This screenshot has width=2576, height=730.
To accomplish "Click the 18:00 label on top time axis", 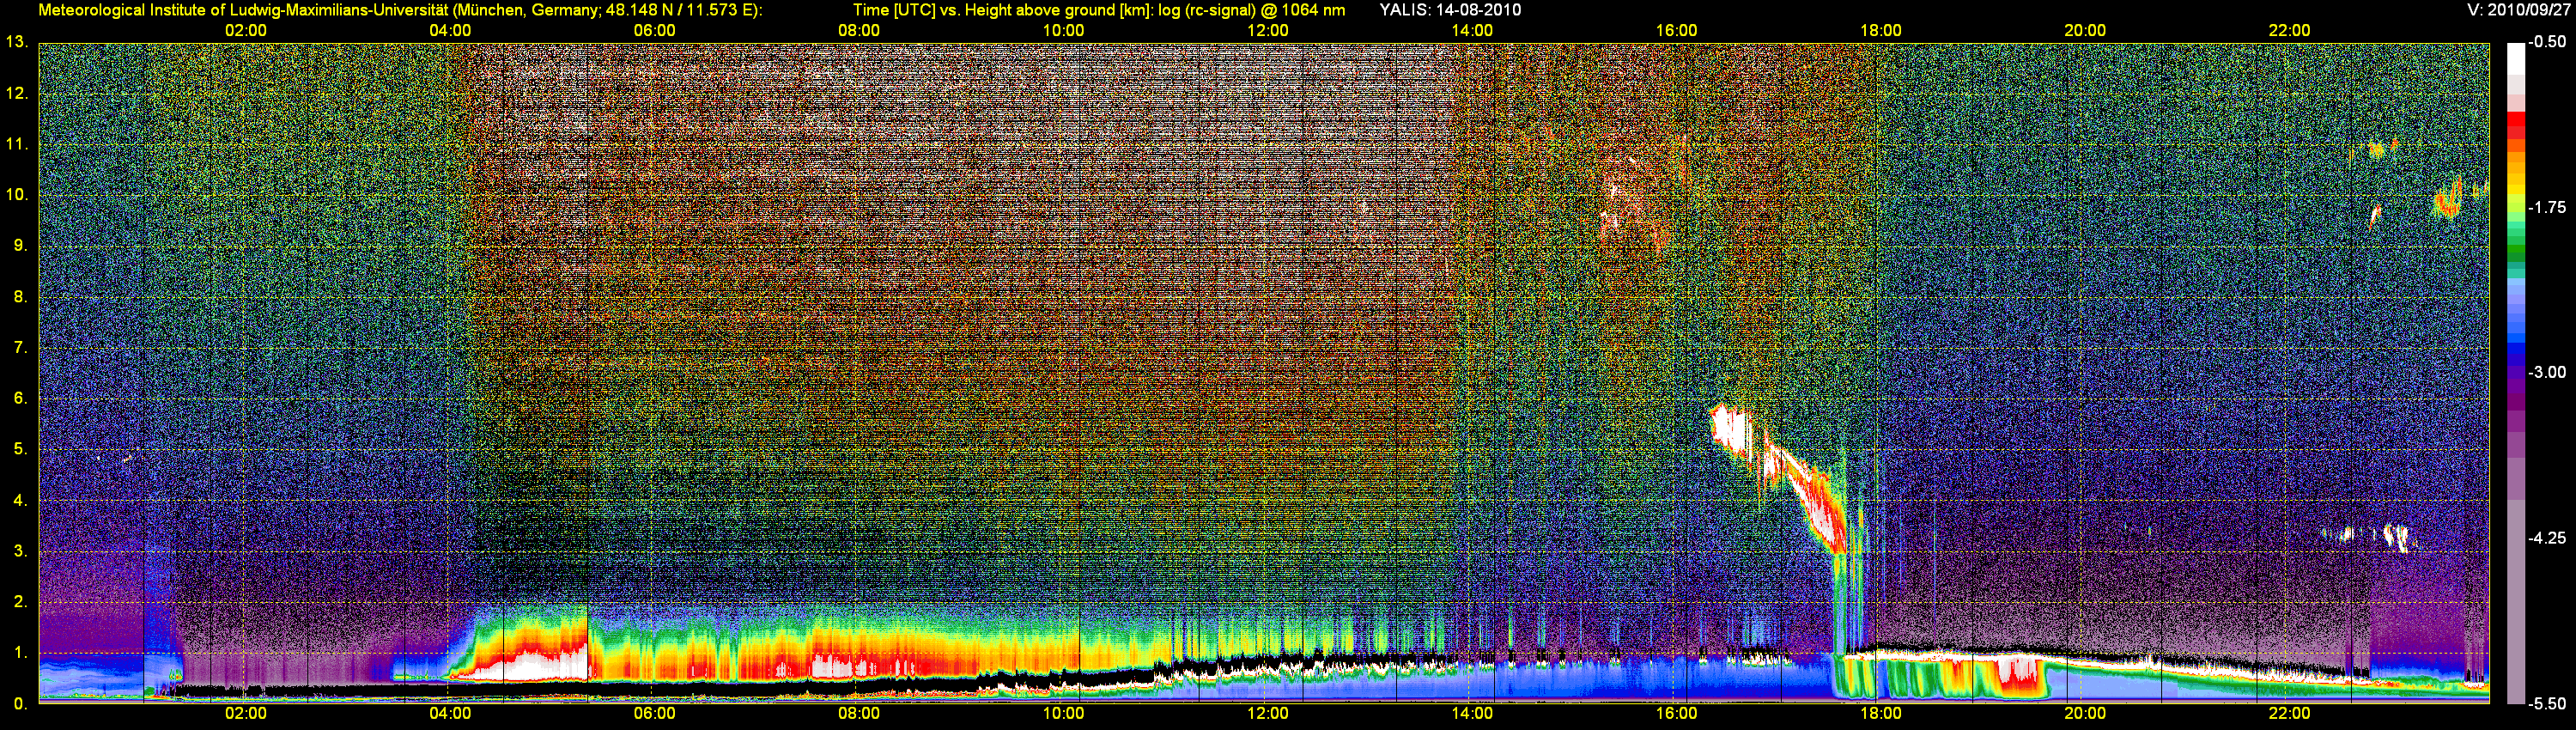I will tap(1881, 31).
